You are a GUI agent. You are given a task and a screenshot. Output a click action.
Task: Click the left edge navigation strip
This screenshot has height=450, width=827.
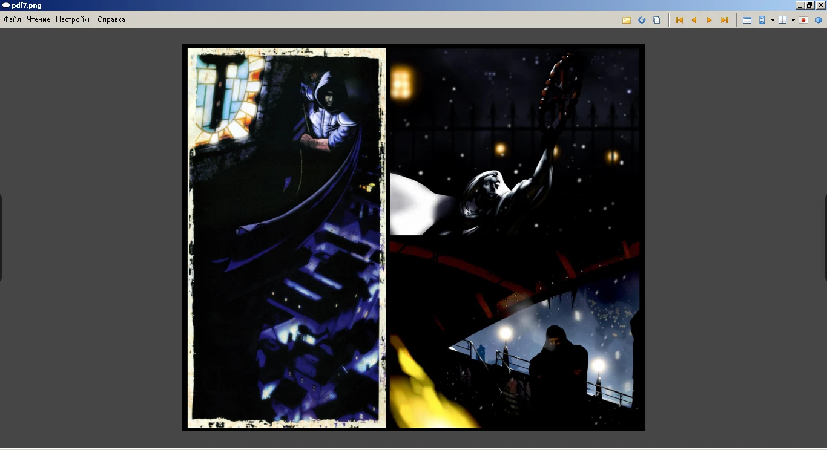pyautogui.click(x=2, y=236)
